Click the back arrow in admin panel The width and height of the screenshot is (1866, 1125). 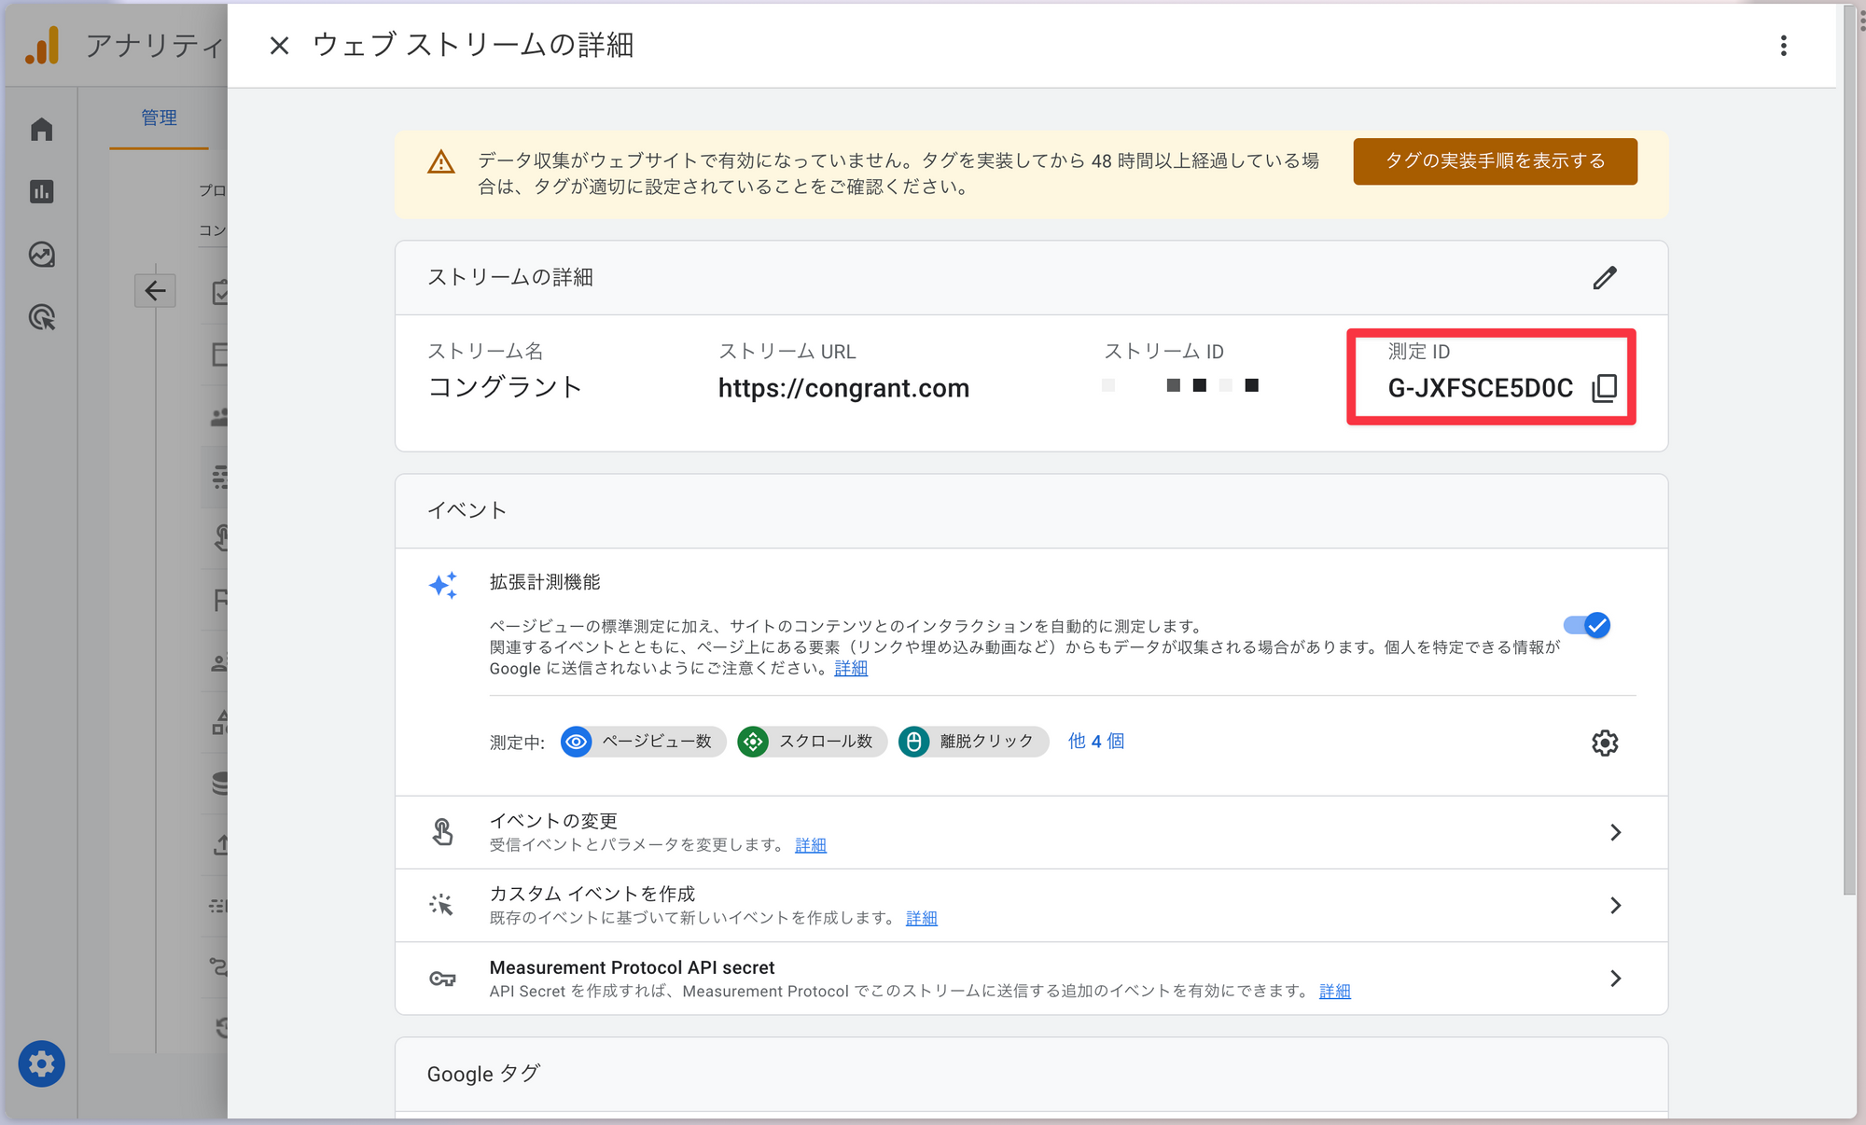[x=155, y=291]
